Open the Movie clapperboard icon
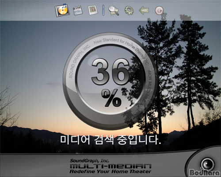This screenshot has height=177, width=221. pyautogui.click(x=78, y=10)
